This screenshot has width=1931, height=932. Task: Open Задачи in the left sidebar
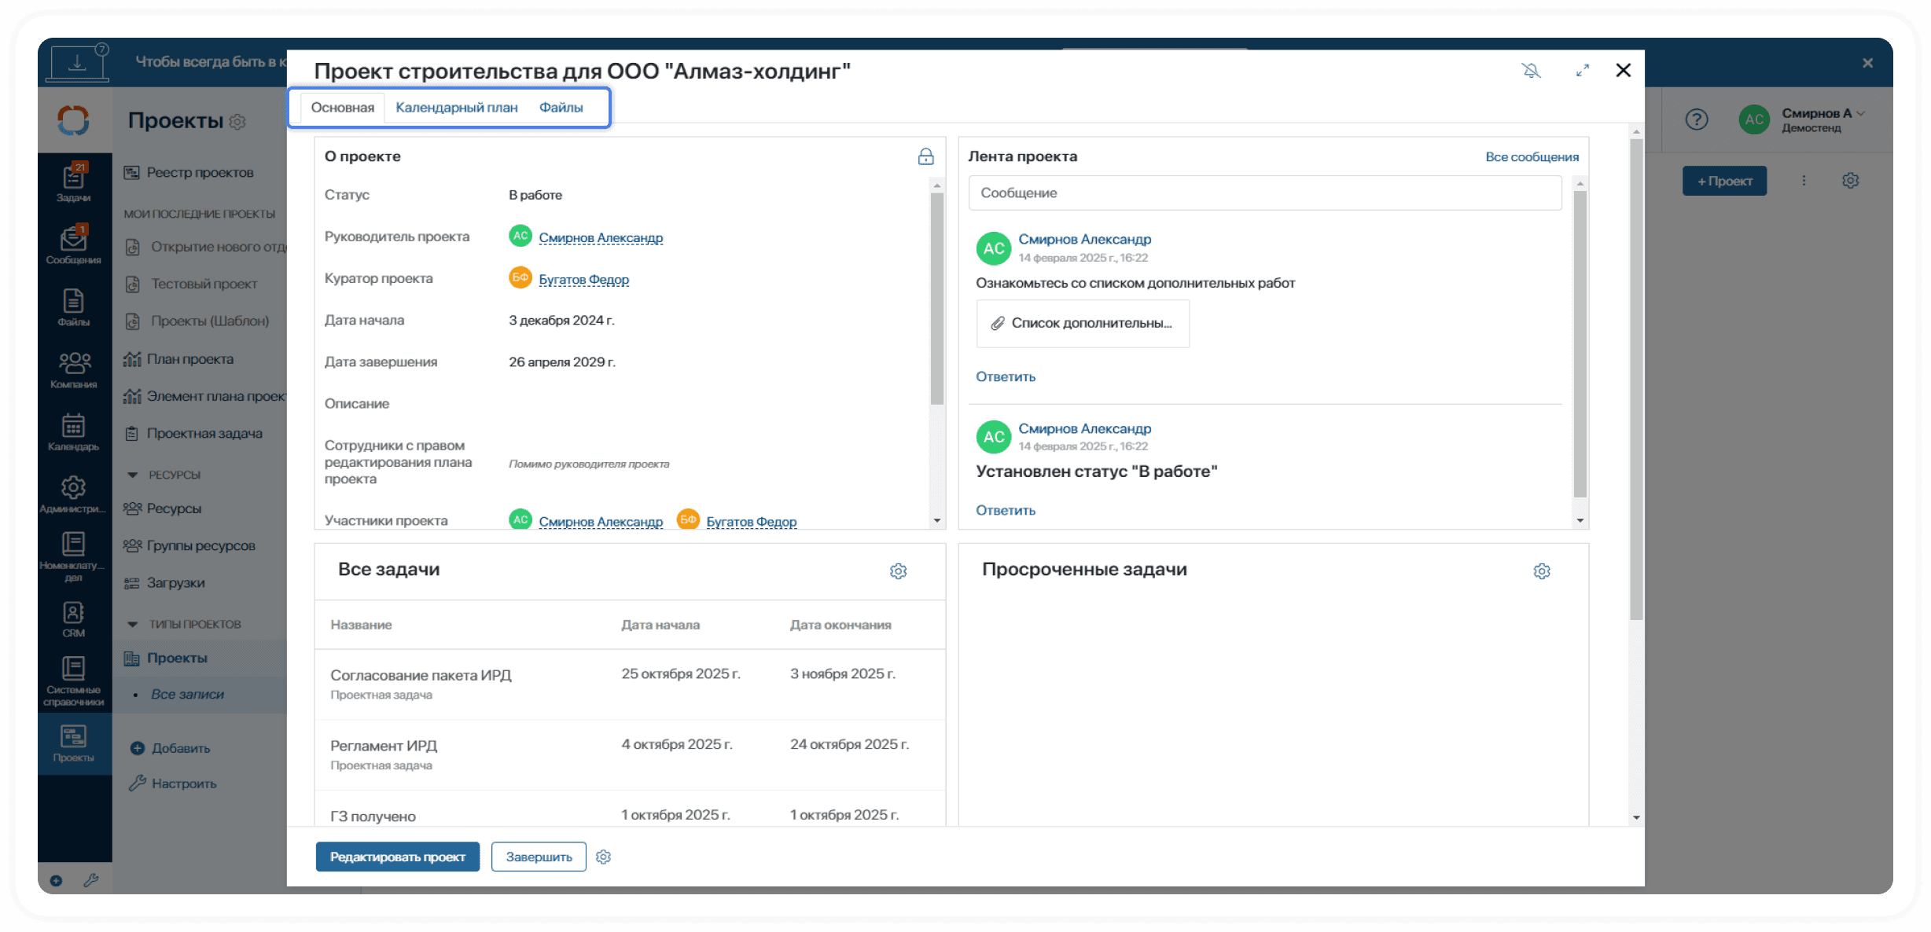(x=73, y=182)
